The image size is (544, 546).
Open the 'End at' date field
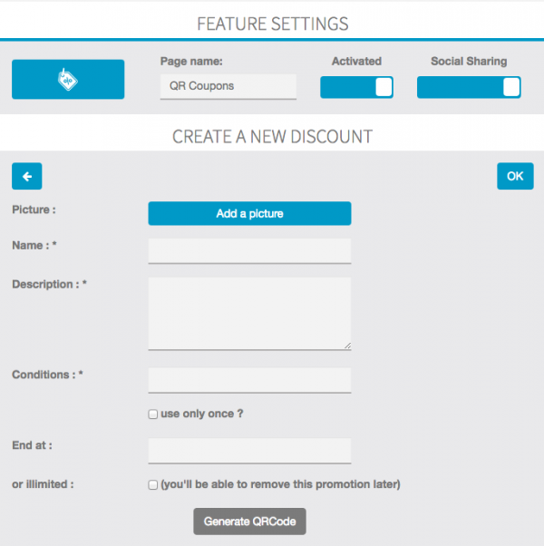tap(249, 451)
